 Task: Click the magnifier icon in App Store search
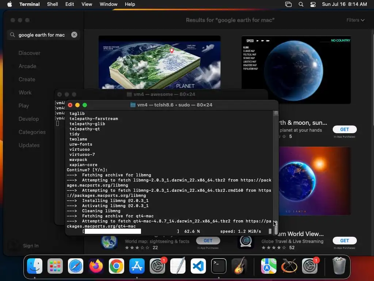tap(12, 35)
